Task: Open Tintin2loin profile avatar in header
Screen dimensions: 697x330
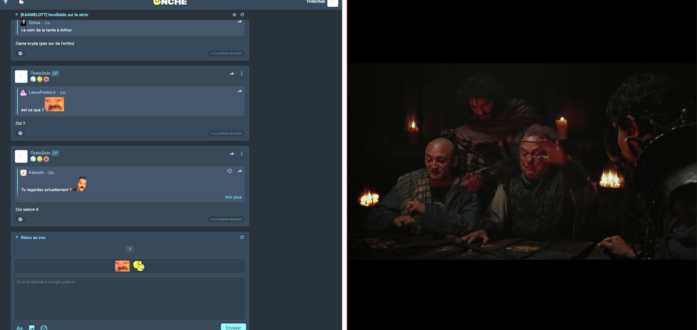Action: [x=332, y=3]
